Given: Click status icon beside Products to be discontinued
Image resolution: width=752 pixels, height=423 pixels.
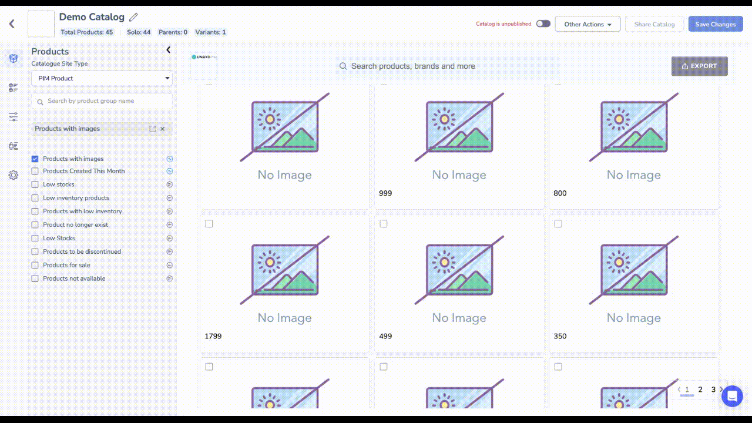Looking at the screenshot, I should pos(169,251).
